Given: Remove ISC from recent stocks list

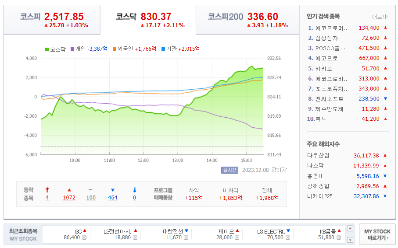Looking at the screenshot, I should (x=84, y=238).
